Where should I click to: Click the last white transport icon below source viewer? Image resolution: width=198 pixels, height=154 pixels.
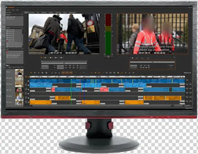61,58
